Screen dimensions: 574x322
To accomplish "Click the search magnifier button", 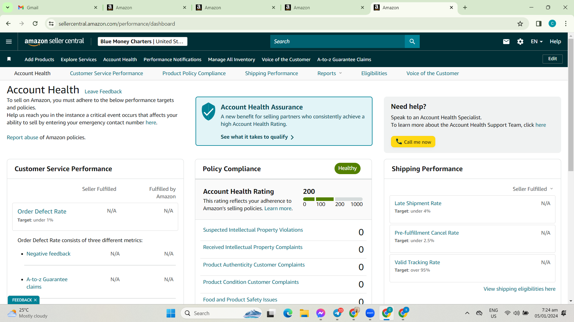I will coord(412,41).
